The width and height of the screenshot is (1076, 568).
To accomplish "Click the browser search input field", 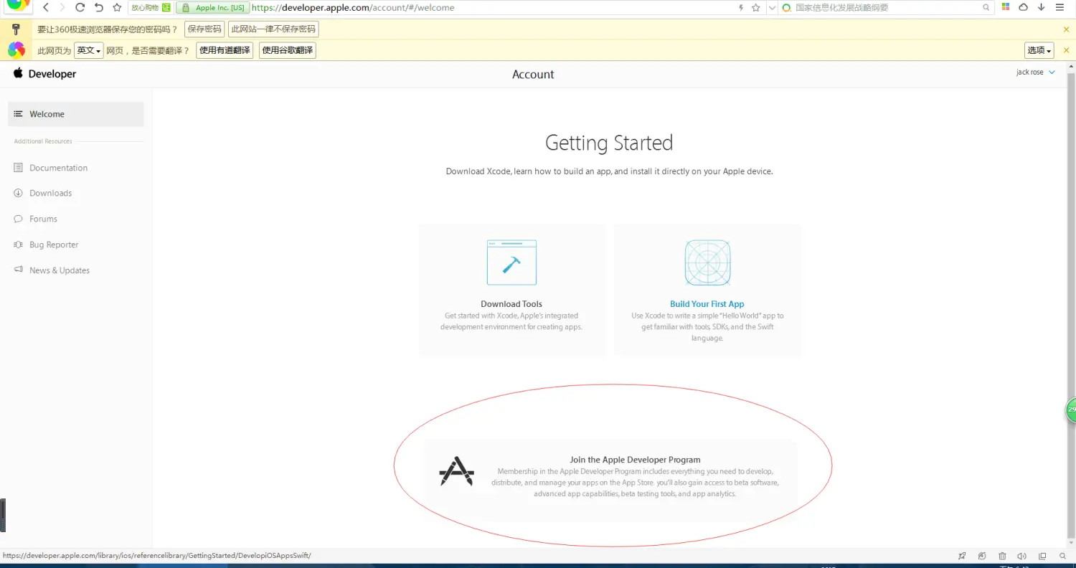I will (887, 8).
